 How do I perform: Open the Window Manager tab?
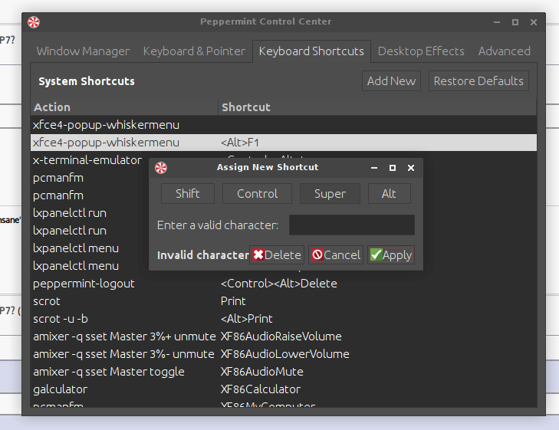click(x=83, y=51)
